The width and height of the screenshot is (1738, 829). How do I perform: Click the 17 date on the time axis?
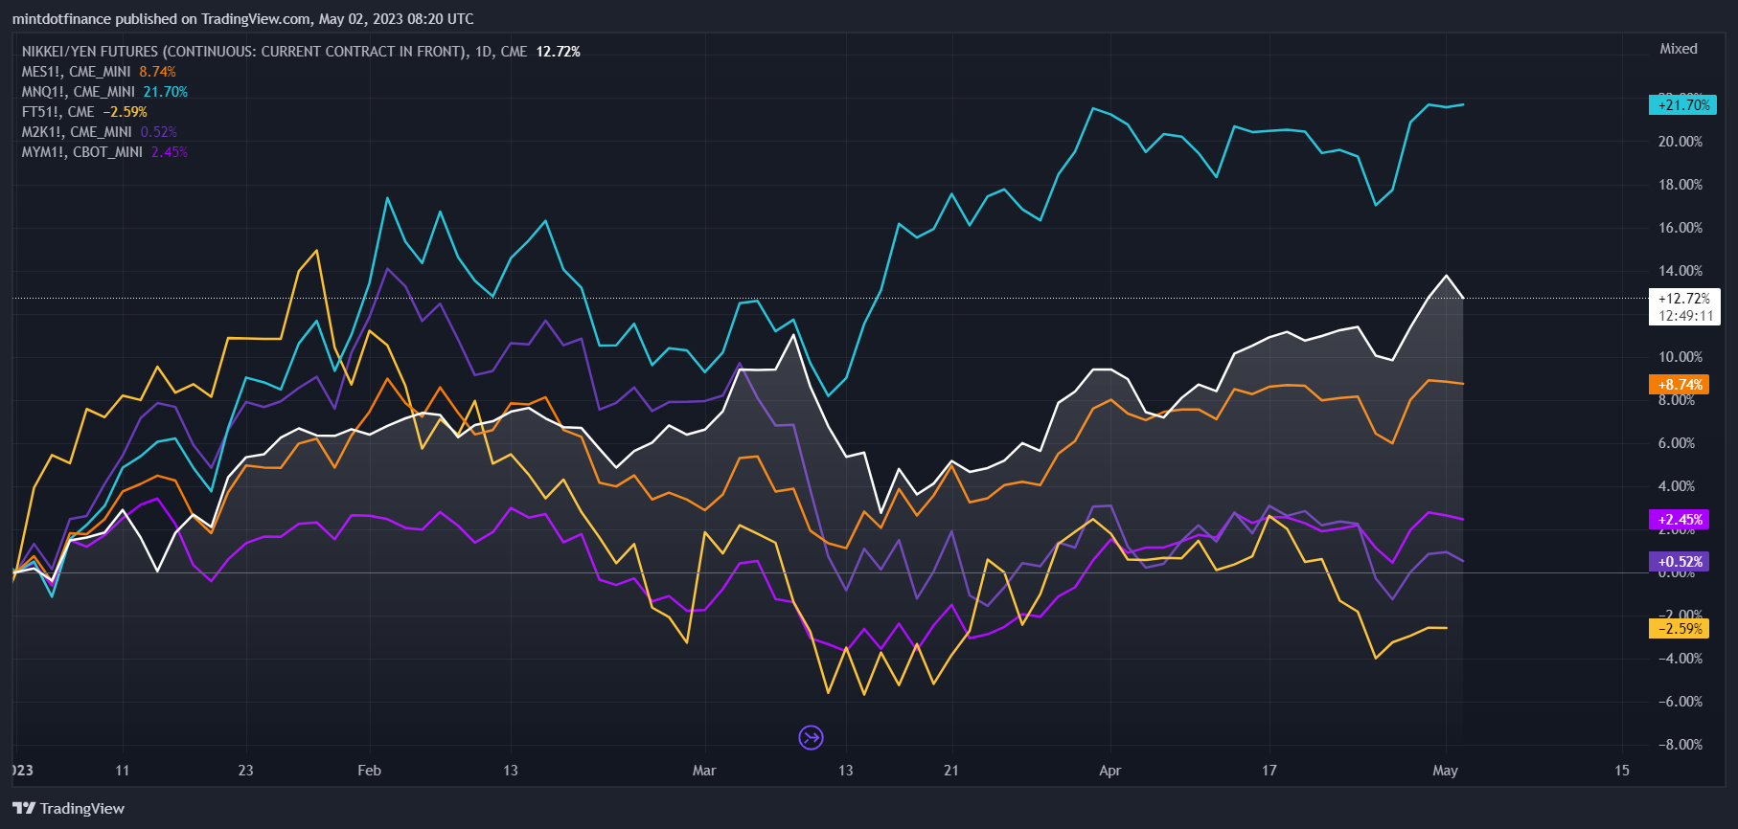tap(1269, 771)
